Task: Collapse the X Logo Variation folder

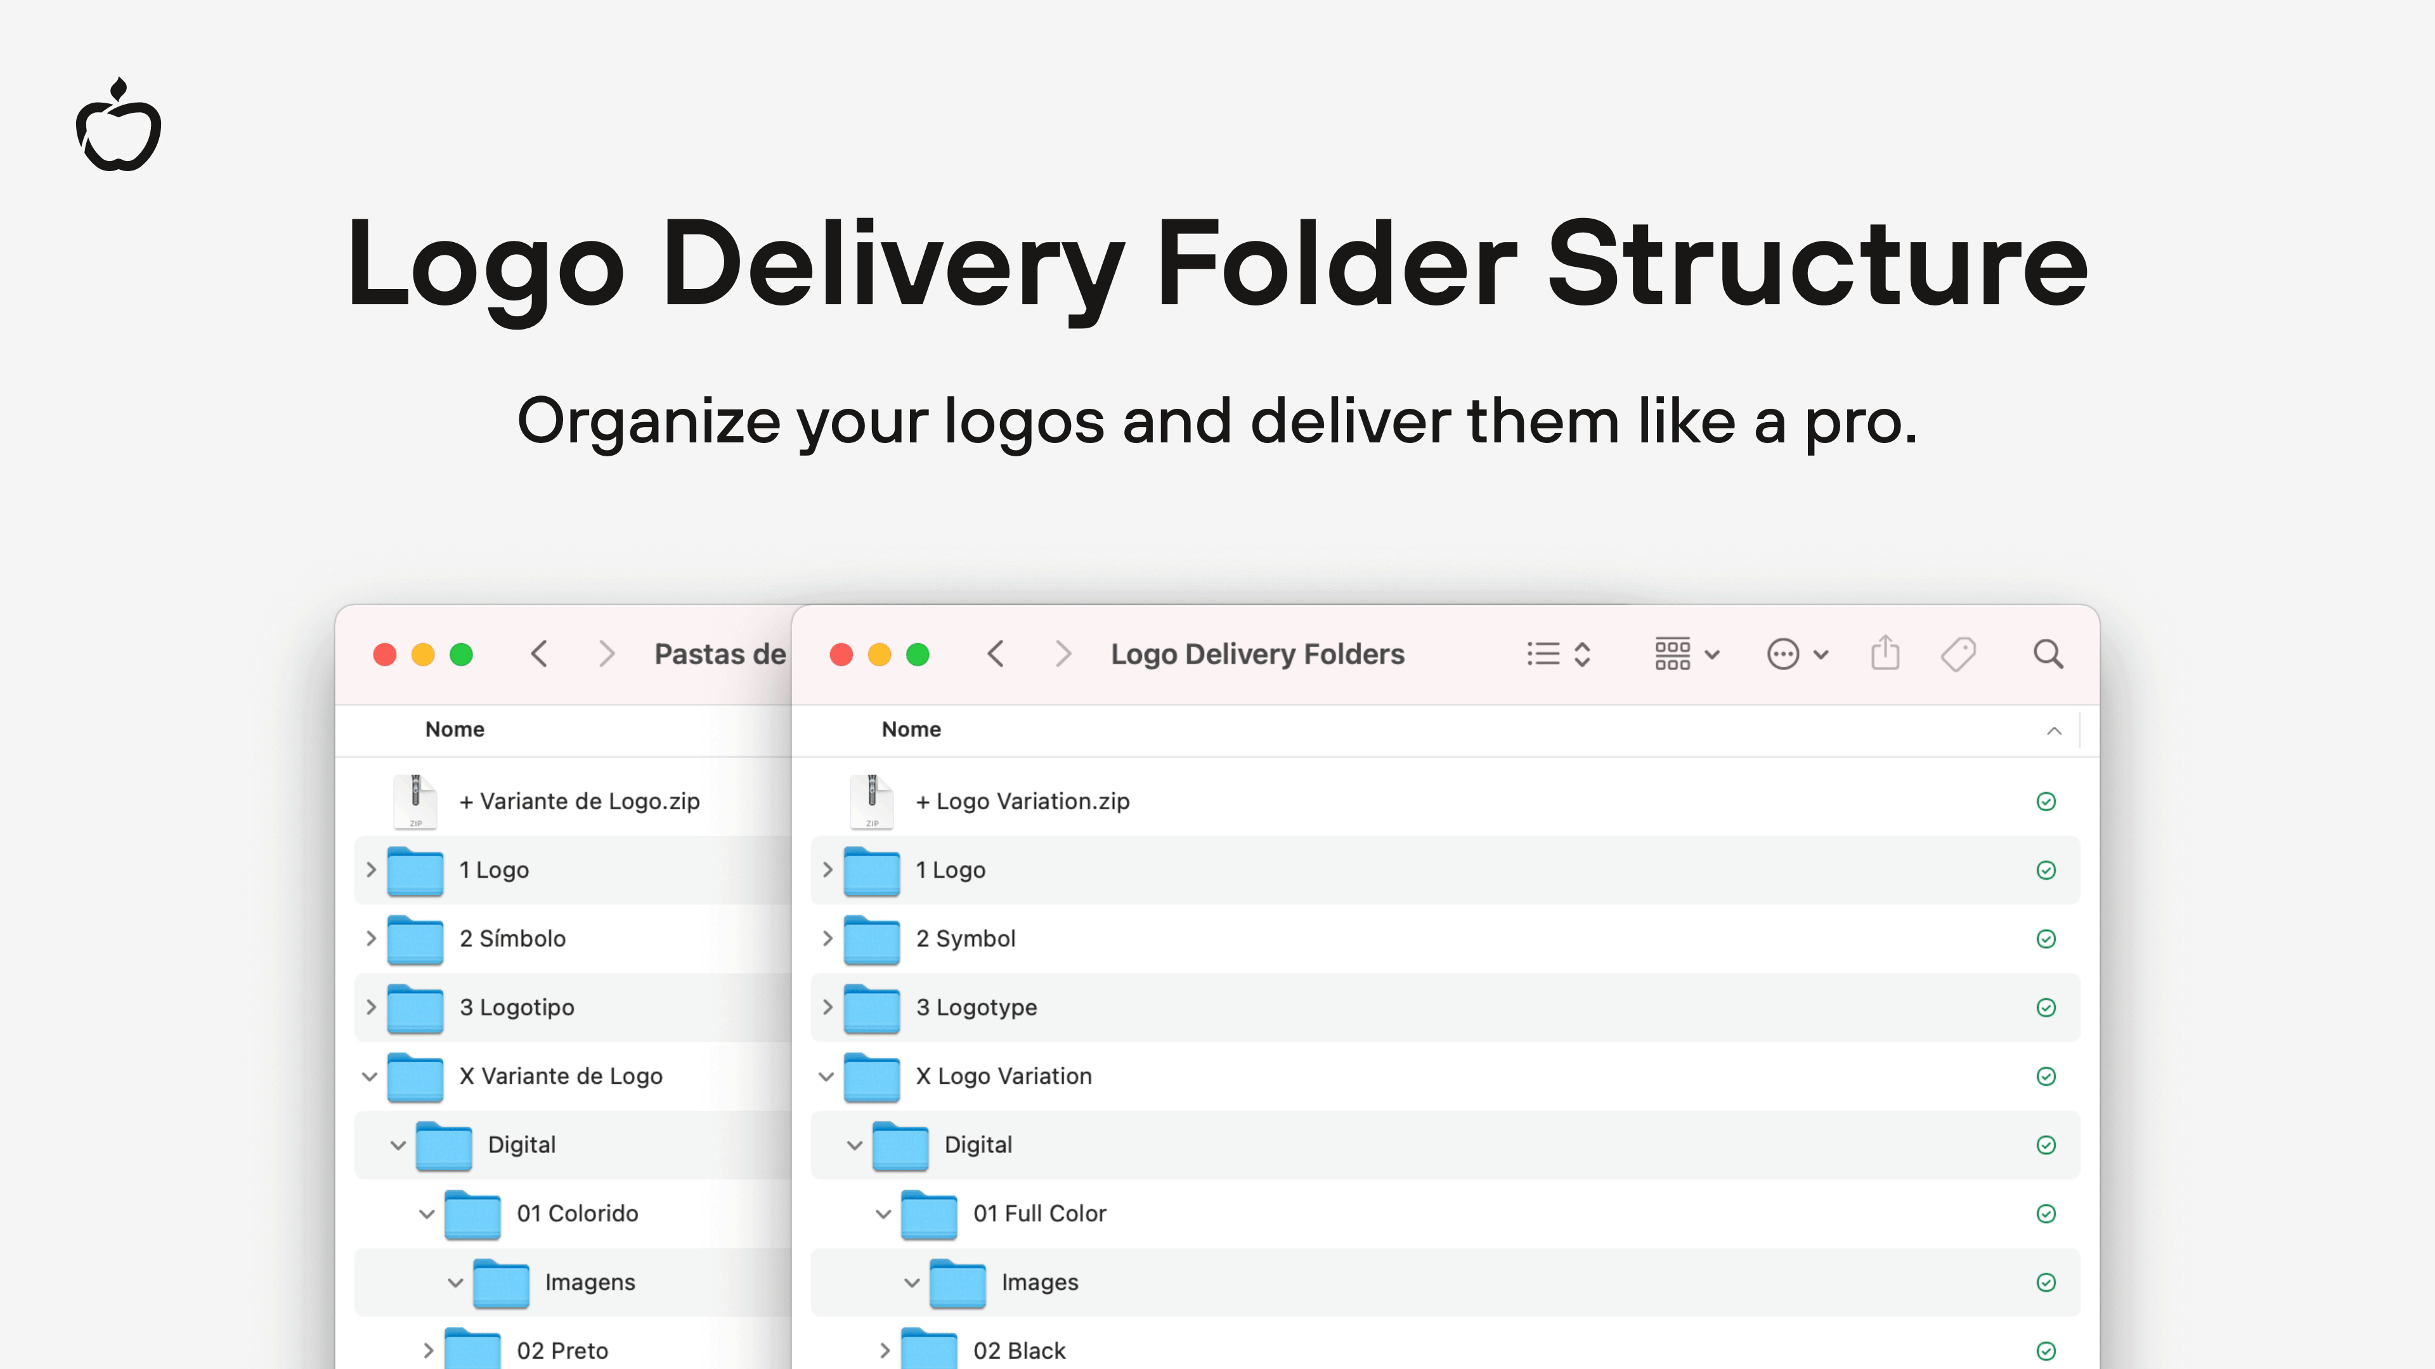Action: coord(826,1076)
